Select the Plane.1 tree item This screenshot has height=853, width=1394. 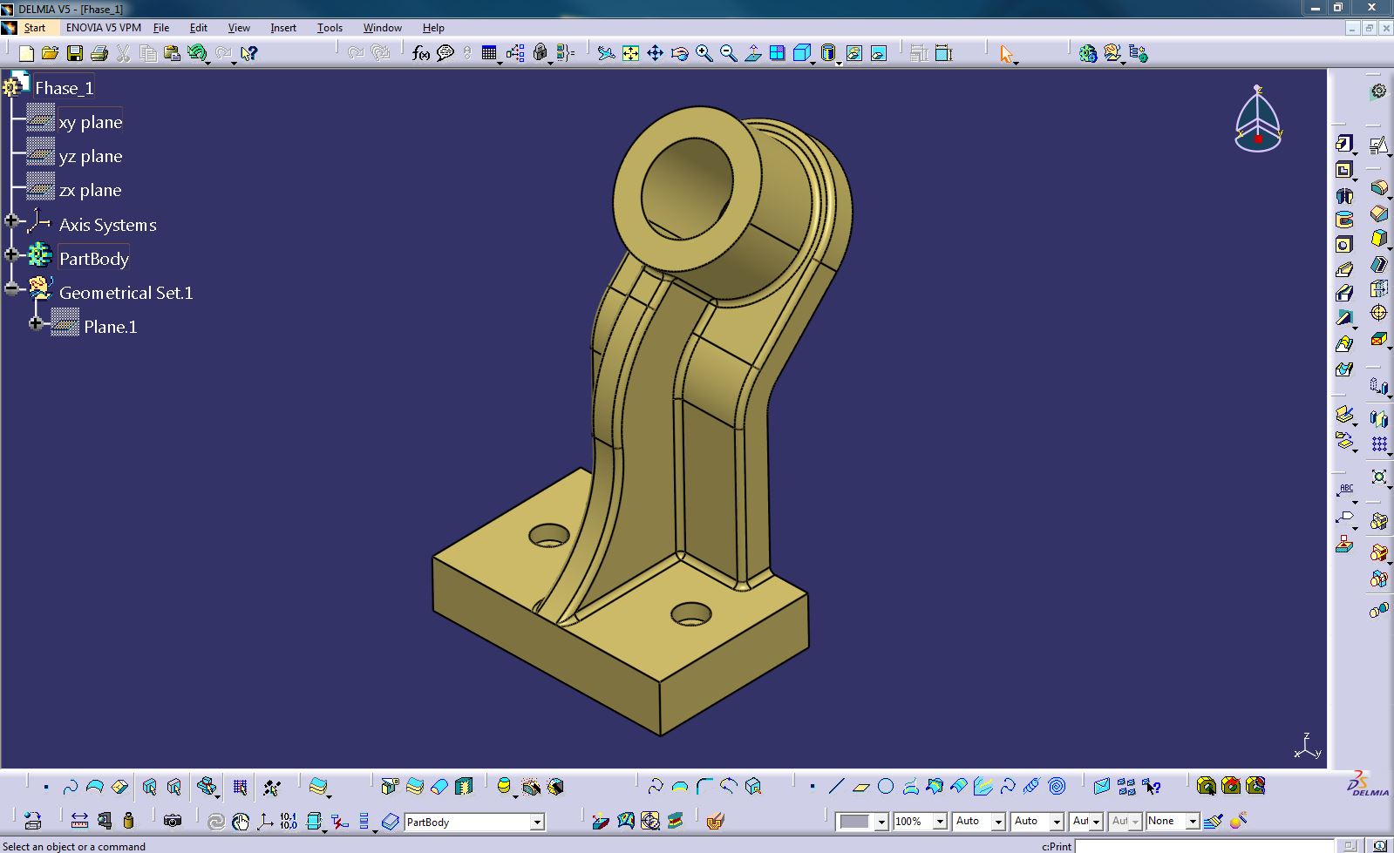[x=110, y=327]
